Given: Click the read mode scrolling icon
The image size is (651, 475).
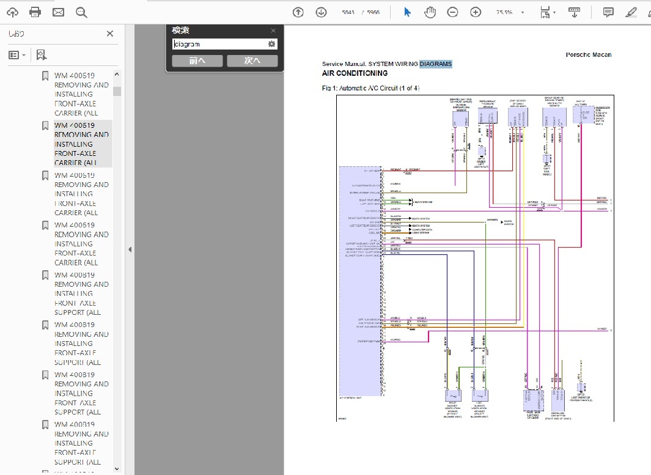Looking at the screenshot, I should click(x=574, y=12).
